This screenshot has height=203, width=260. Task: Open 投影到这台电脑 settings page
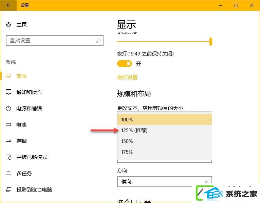(x=34, y=189)
